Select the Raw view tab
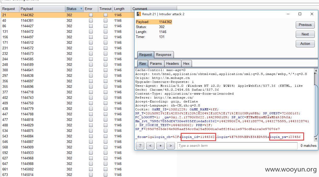This screenshot has width=319, height=177. pyautogui.click(x=142, y=63)
